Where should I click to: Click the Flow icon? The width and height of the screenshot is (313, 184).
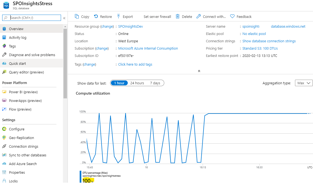(4, 109)
